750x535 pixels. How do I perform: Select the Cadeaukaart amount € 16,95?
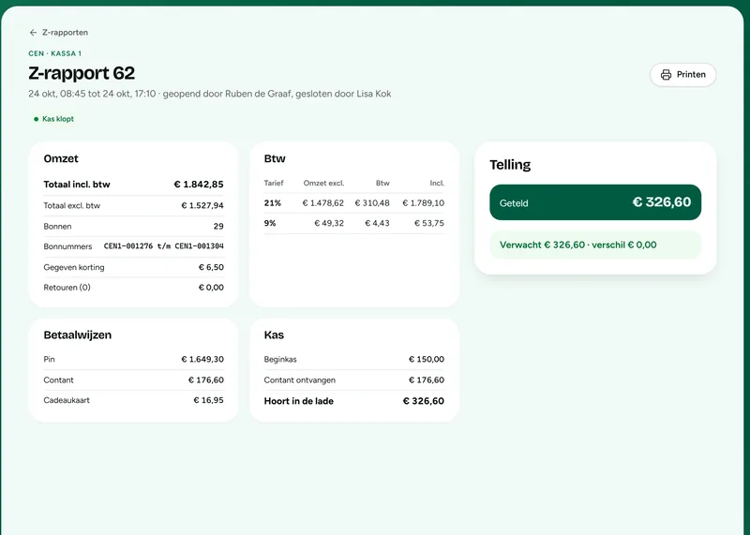[208, 400]
